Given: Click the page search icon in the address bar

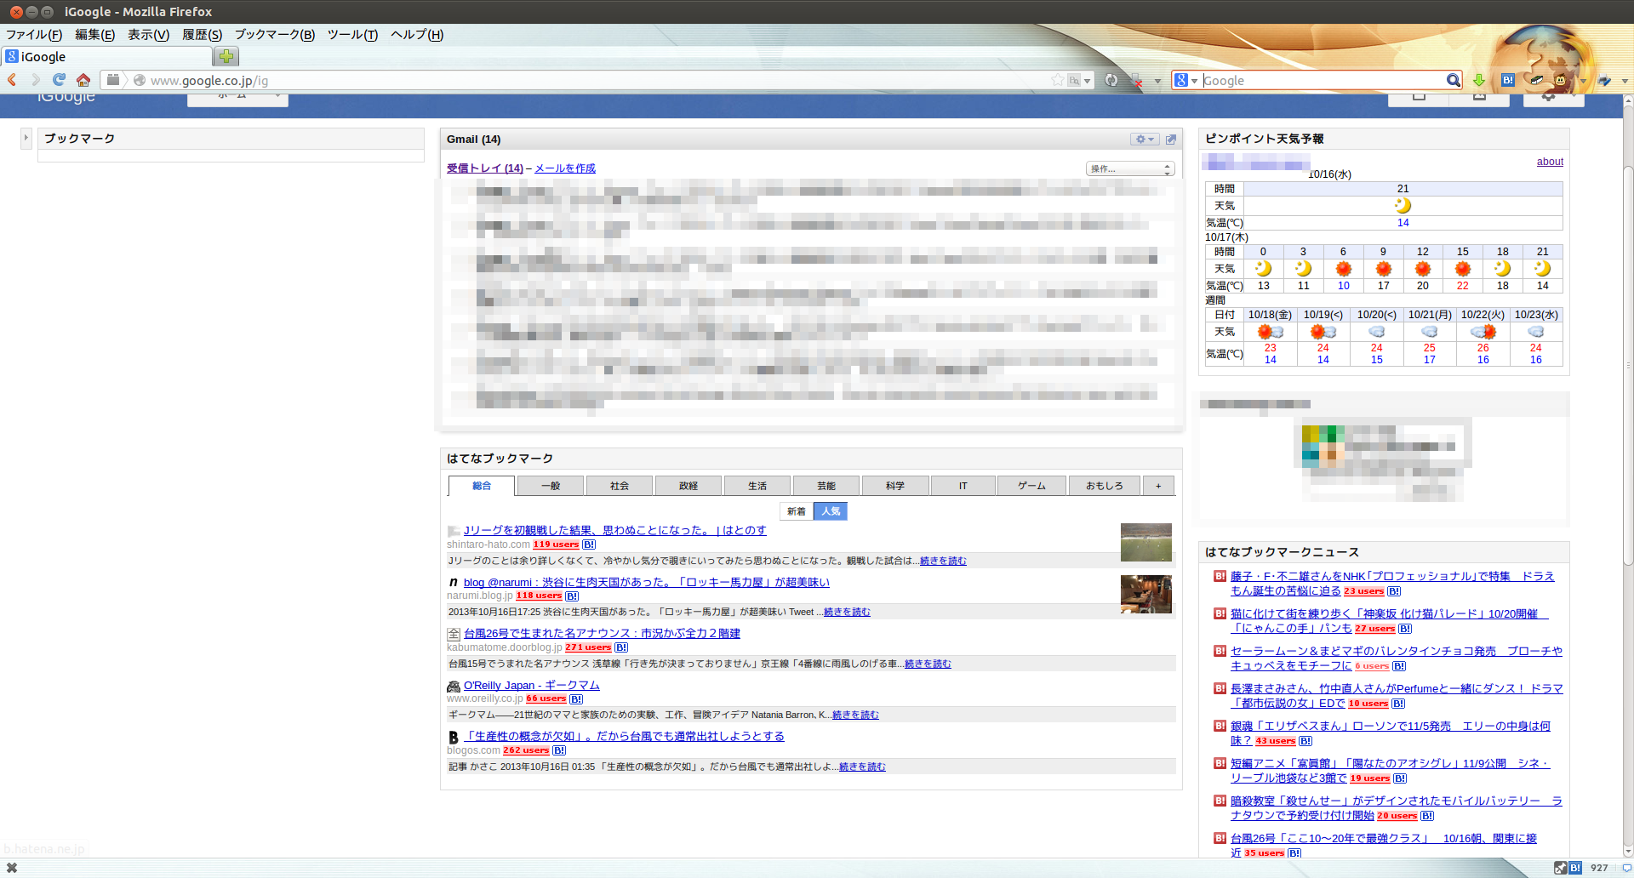Looking at the screenshot, I should pyautogui.click(x=1074, y=80).
